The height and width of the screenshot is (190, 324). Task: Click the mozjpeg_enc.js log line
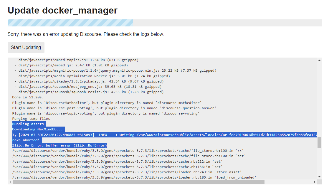click(88, 87)
